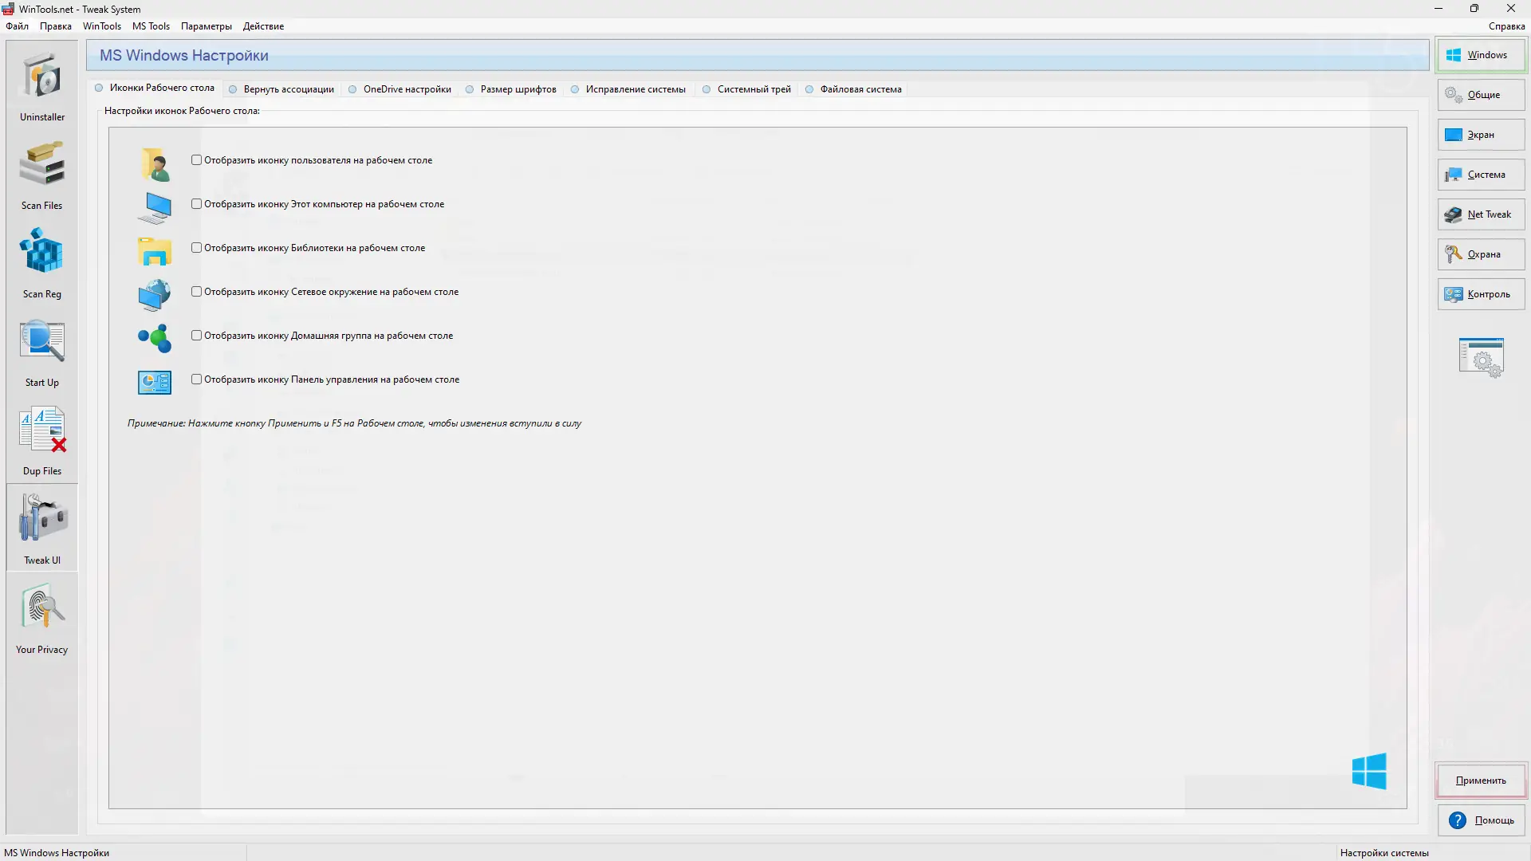This screenshot has height=861, width=1531.
Task: Toggle Панель управления desktop icon checkbox
Action: click(x=196, y=379)
